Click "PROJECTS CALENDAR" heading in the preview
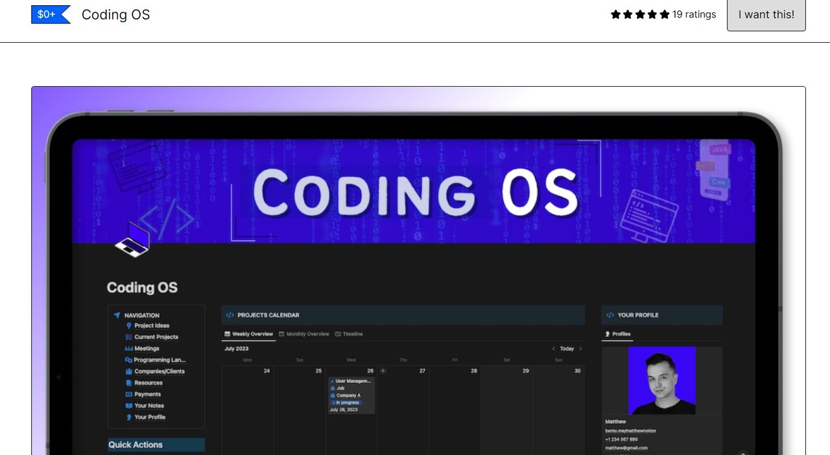 click(x=268, y=315)
